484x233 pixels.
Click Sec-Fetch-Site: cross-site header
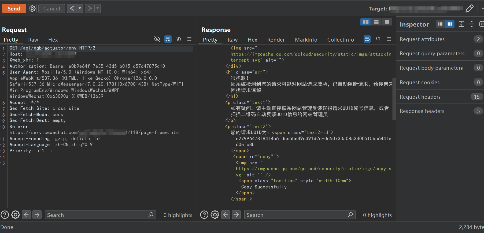coord(45,108)
